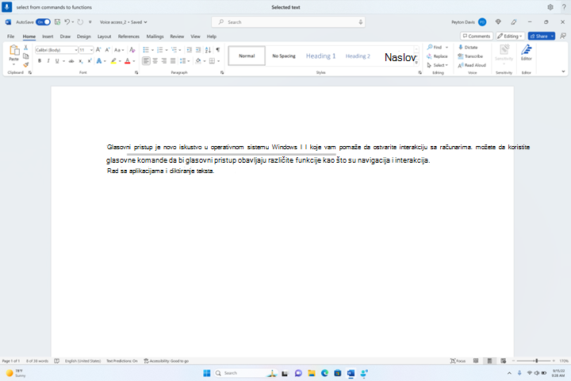Click the Paste clipboard icon
The width and height of the screenshot is (571, 381).
[14, 51]
